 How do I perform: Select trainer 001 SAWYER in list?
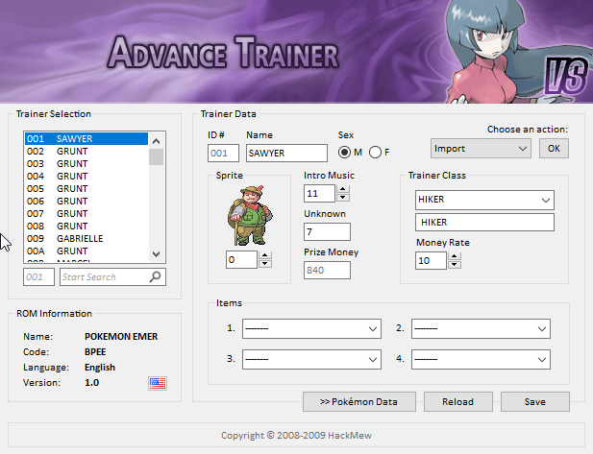(86, 138)
